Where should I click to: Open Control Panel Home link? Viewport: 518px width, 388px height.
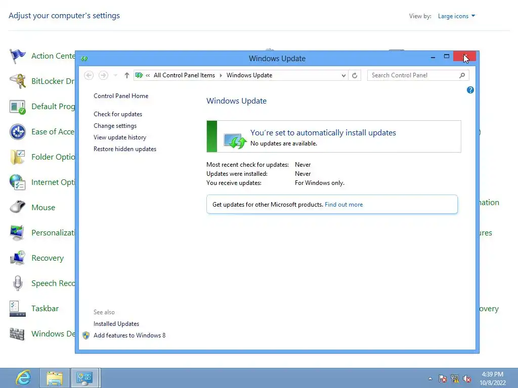(121, 96)
